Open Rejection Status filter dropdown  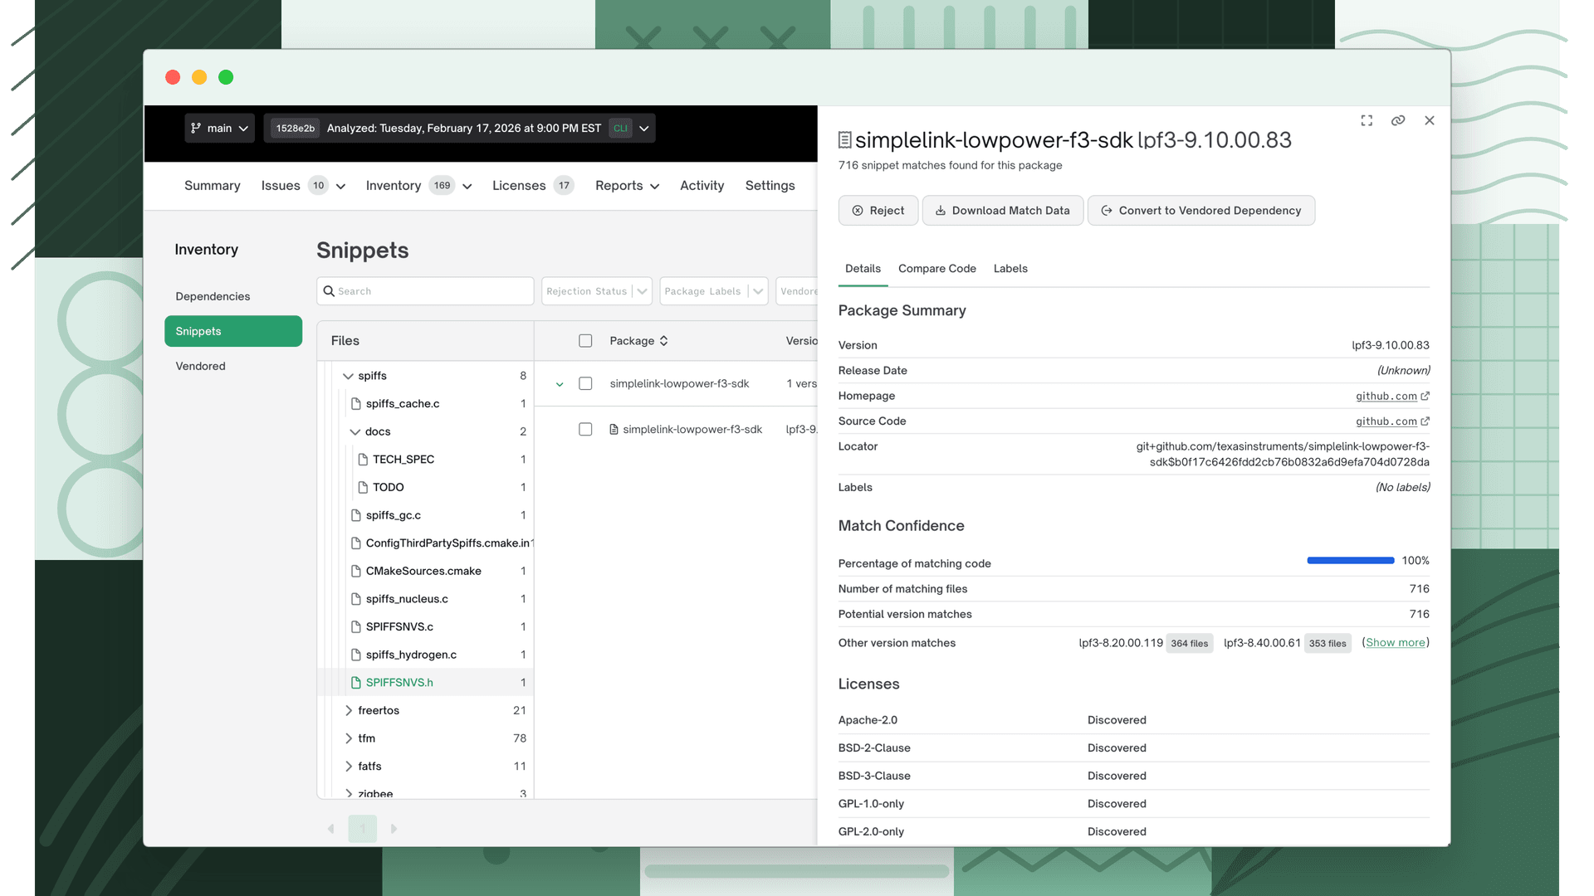(596, 291)
